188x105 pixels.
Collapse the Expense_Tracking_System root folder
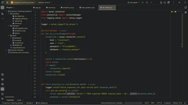(x=6, y=11)
